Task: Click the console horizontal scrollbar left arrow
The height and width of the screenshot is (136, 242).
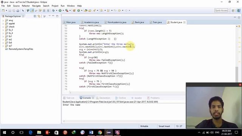Action: [64, 121]
